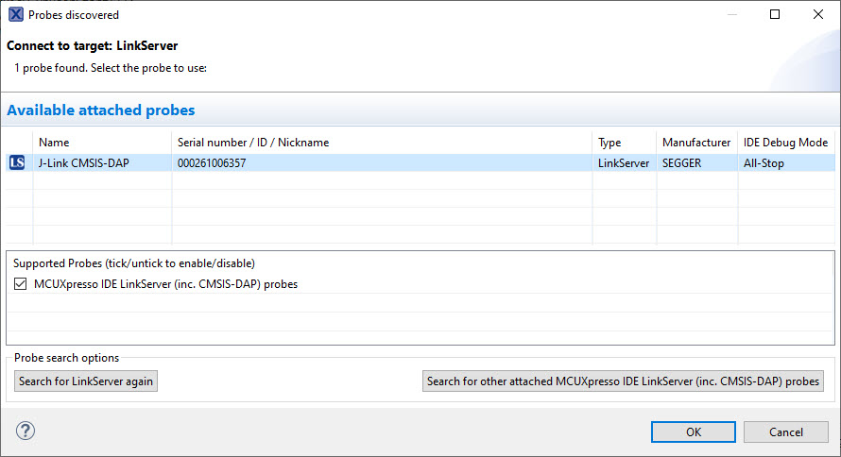841x457 pixels.
Task: Click the MCUXpresso X icon in title bar
Action: (x=15, y=15)
